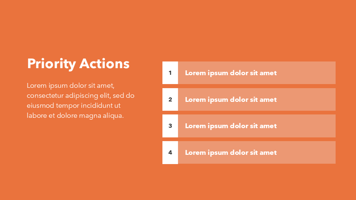Viewport: 356px width, 200px height.
Task: Select the white number 4 box
Action: click(x=170, y=153)
